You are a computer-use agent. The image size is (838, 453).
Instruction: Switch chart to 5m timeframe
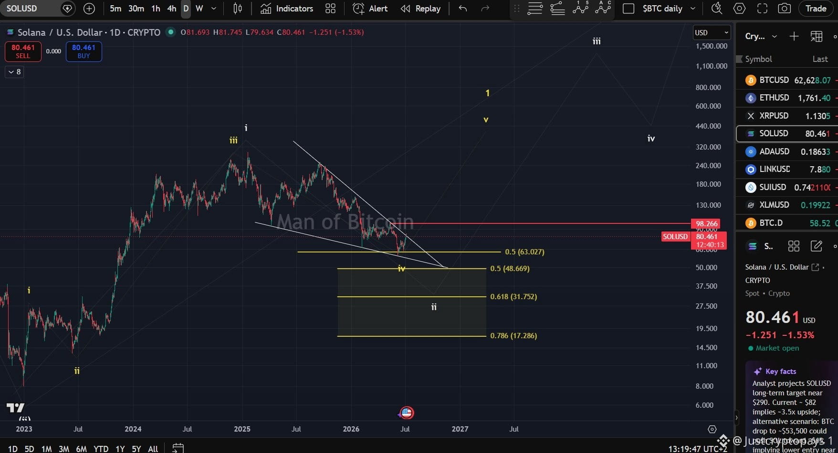click(x=115, y=9)
